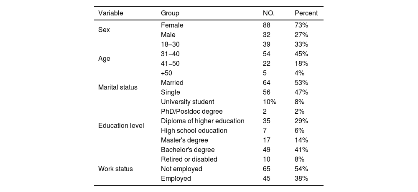Click the Group column header
The width and height of the screenshot is (418, 192).
pyautogui.click(x=170, y=13)
